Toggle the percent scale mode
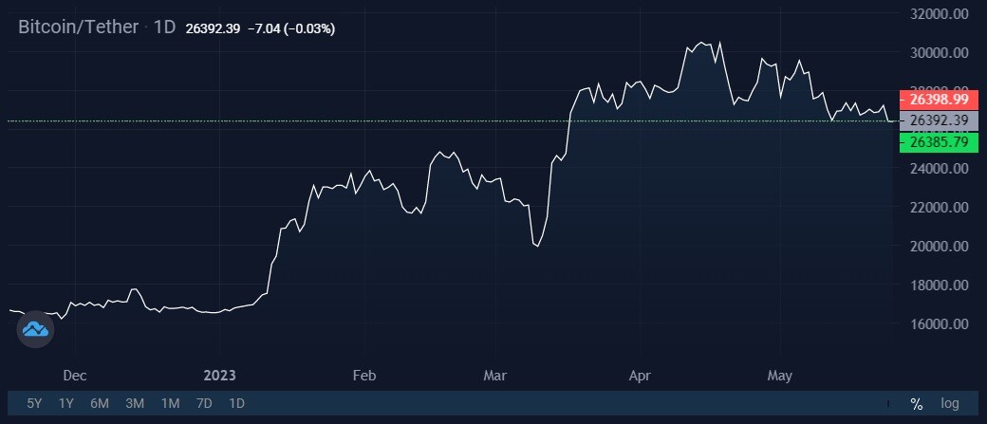The height and width of the screenshot is (424, 987). (x=917, y=404)
